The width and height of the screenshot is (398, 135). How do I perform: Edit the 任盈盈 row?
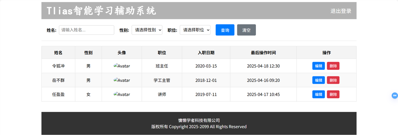coord(318,94)
